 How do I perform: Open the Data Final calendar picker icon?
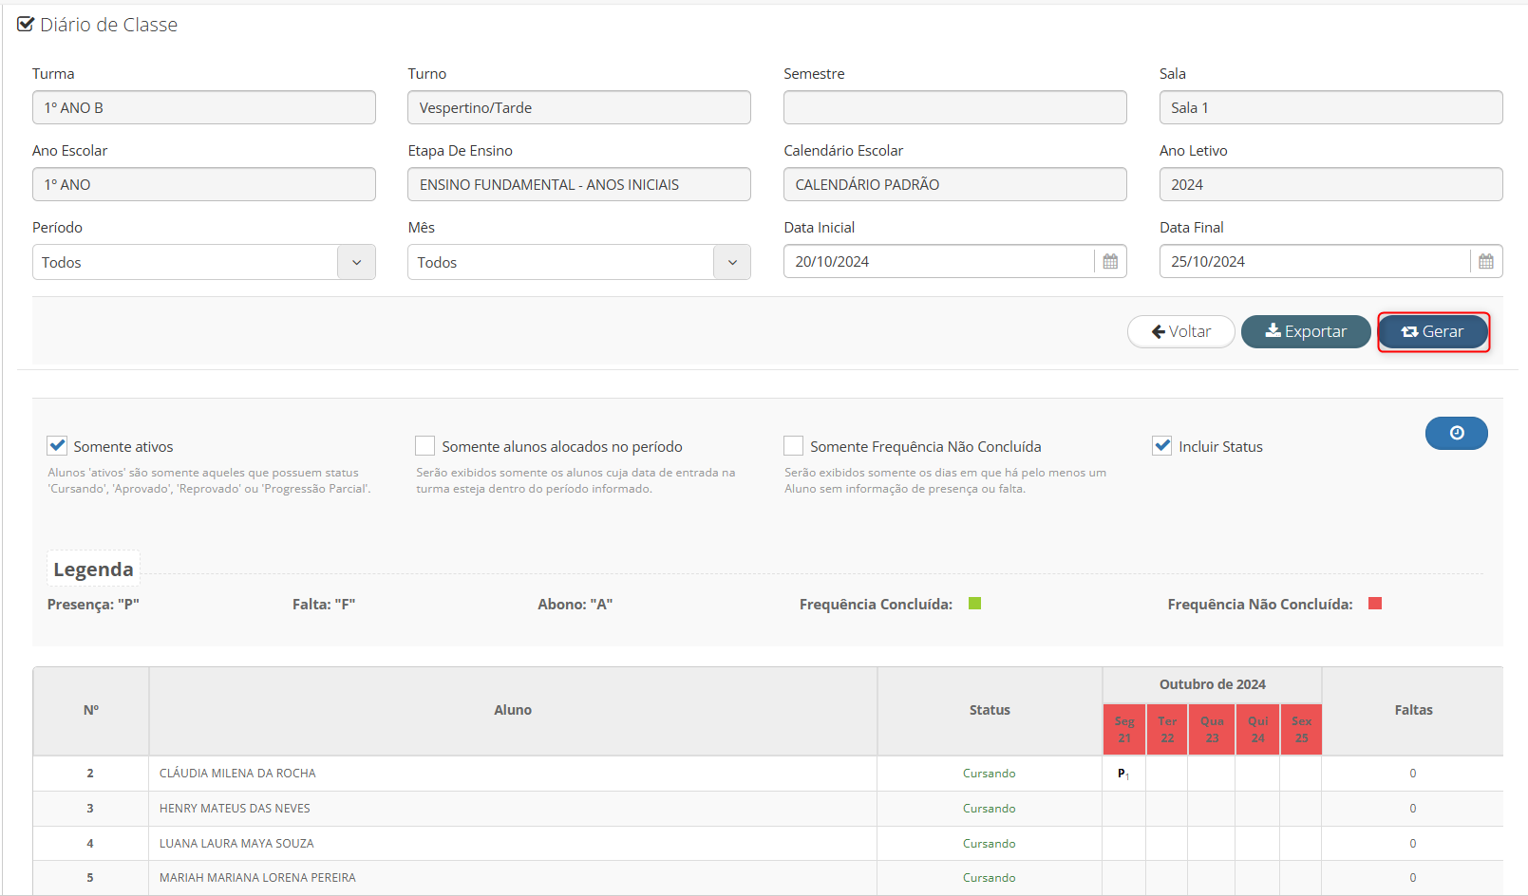pos(1485,262)
